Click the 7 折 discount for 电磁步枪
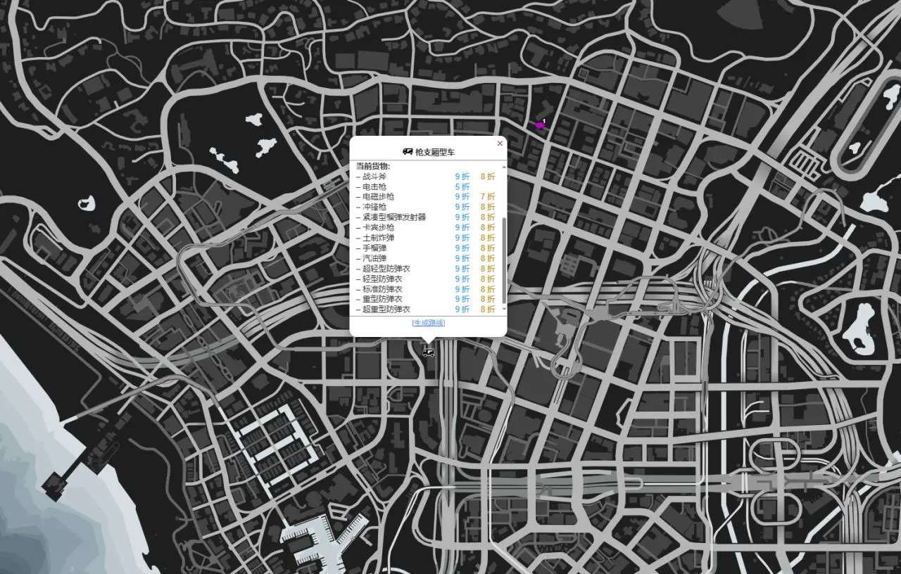901x574 pixels. click(x=488, y=197)
